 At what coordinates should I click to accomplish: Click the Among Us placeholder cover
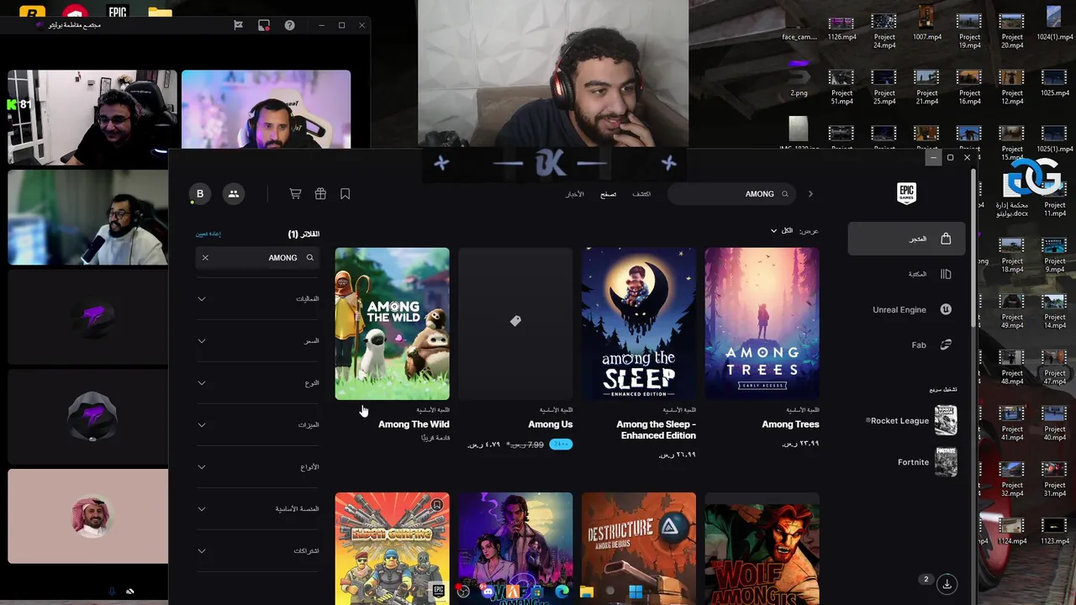515,324
